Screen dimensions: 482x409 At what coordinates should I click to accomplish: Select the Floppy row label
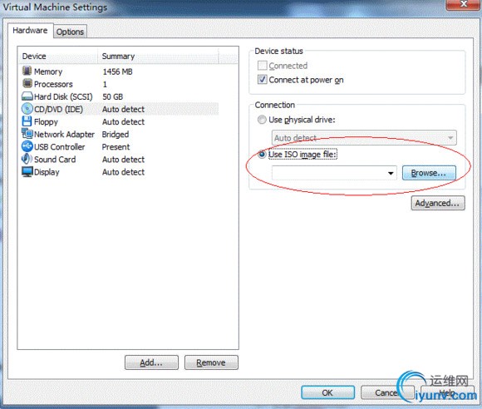(46, 122)
